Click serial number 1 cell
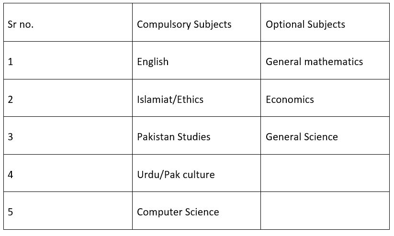 [68, 60]
